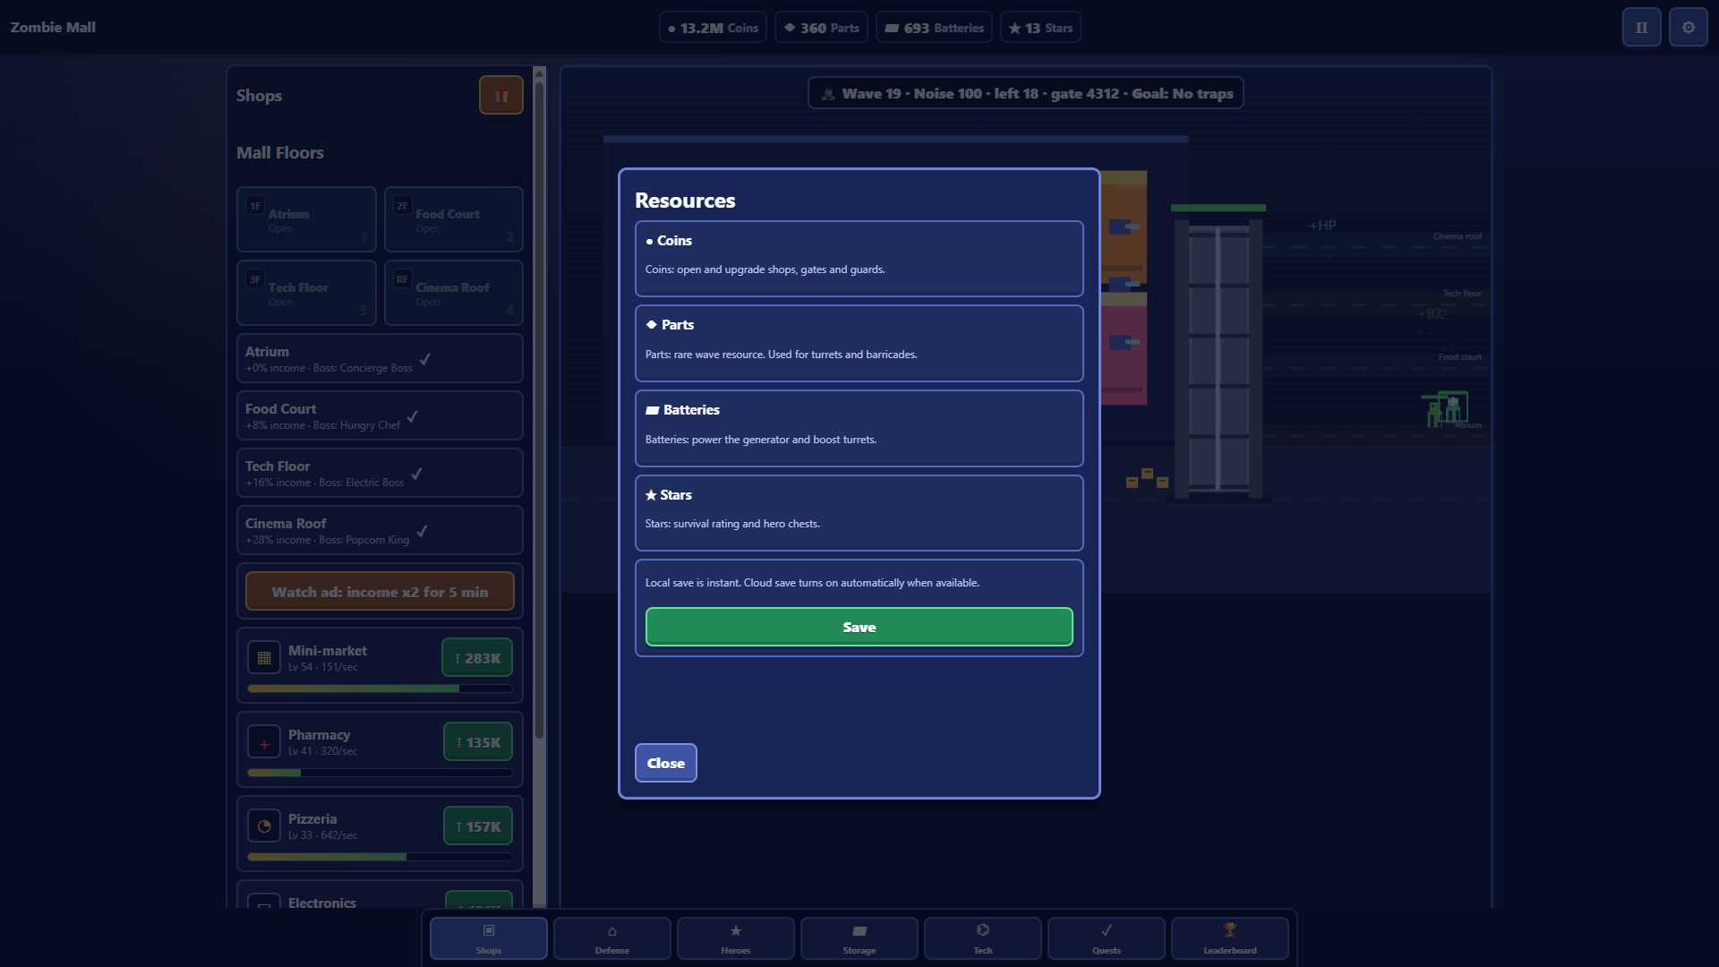Click the Tech Floor Electric Boss row
The height and width of the screenshot is (967, 1719).
(380, 473)
